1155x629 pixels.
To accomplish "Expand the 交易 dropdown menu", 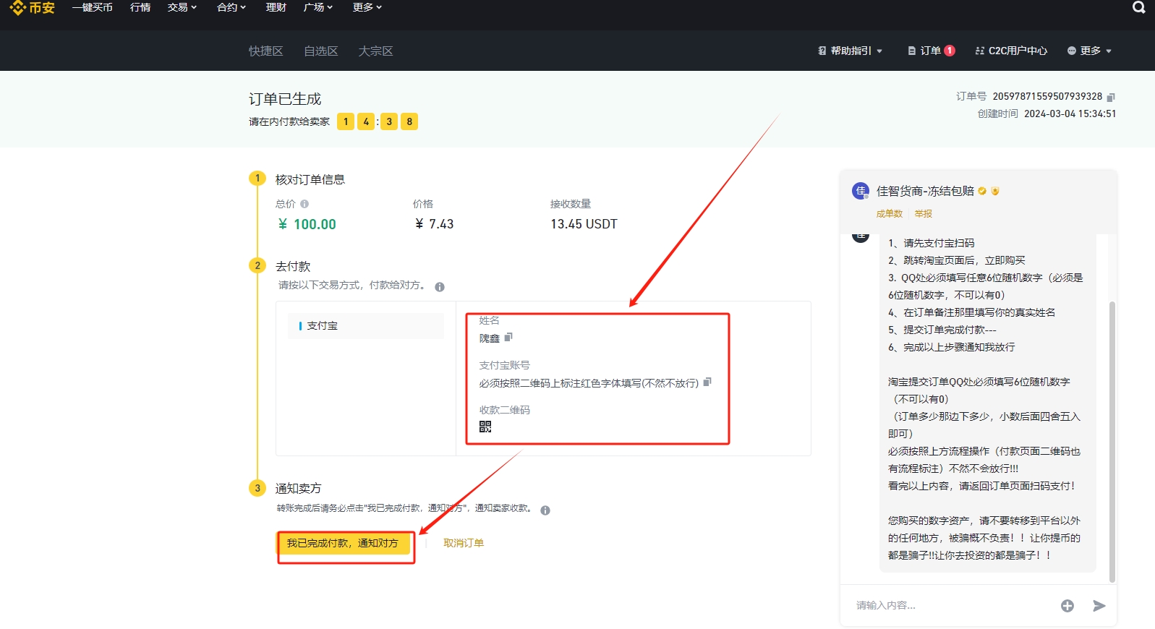I will [182, 7].
